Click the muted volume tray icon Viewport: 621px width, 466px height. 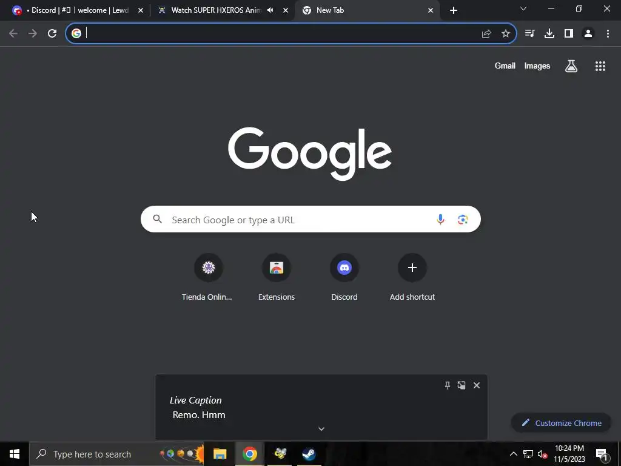coord(542,454)
